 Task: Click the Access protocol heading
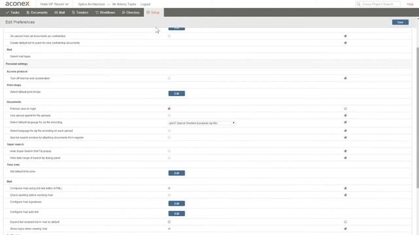coord(17,71)
